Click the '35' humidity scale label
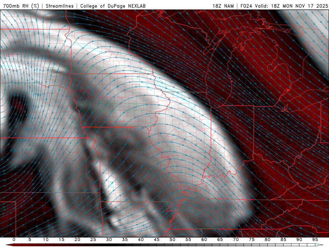 (x=125, y=240)
